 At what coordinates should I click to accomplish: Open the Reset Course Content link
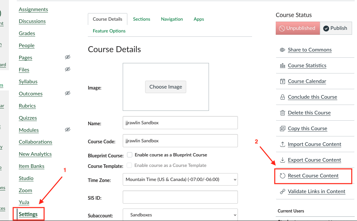point(313,176)
